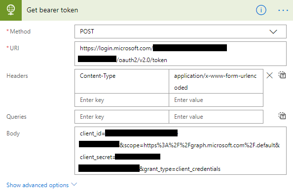The image size is (293, 196).
Task: Click the Content-Type header key field
Action: [122, 81]
